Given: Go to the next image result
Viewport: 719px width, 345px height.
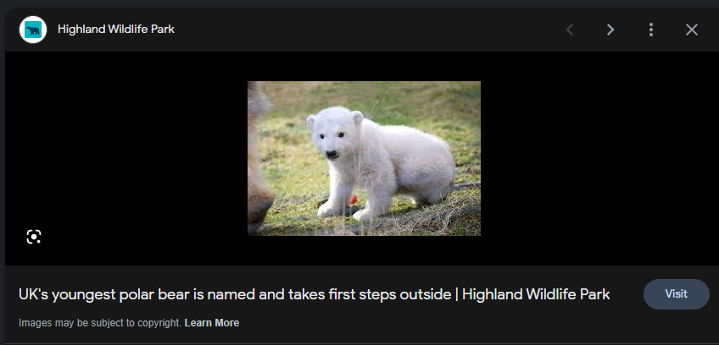Looking at the screenshot, I should point(610,30).
